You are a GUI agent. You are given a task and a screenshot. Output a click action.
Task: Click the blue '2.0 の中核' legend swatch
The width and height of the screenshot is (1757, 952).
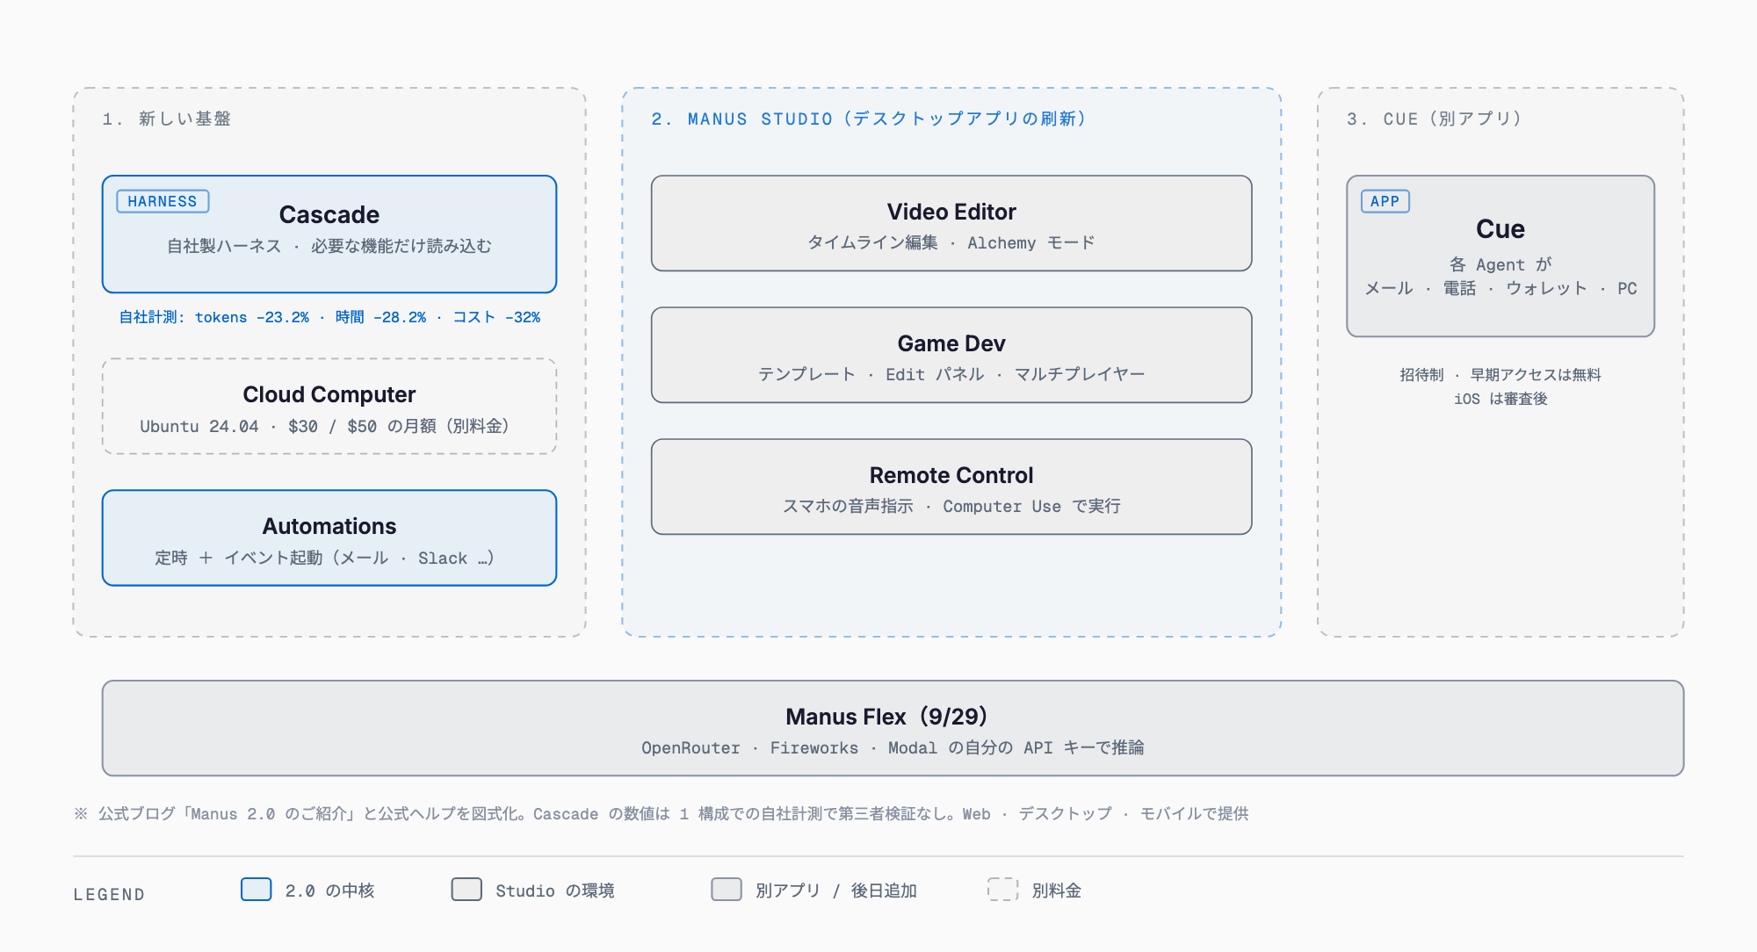[257, 890]
